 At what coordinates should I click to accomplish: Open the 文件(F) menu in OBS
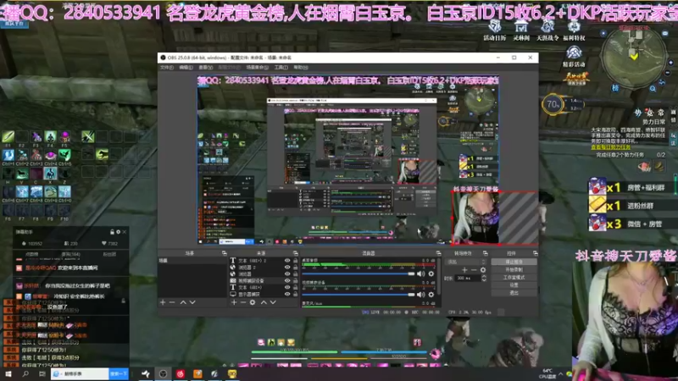pyautogui.click(x=167, y=68)
